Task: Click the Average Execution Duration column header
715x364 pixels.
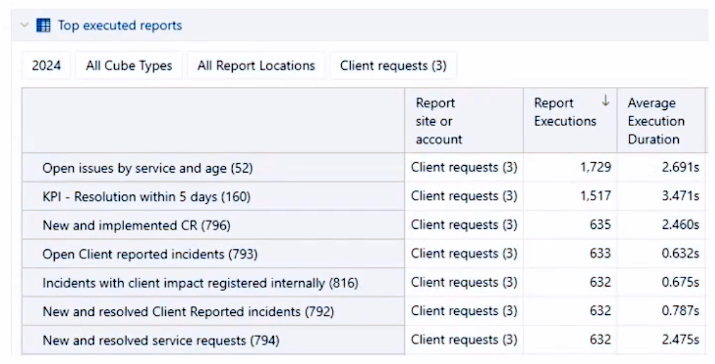Action: [656, 121]
